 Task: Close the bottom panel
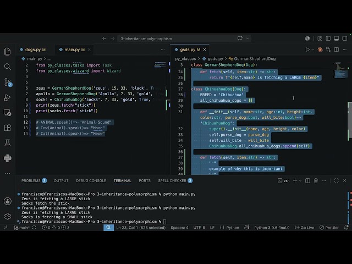pyautogui.click(x=345, y=181)
